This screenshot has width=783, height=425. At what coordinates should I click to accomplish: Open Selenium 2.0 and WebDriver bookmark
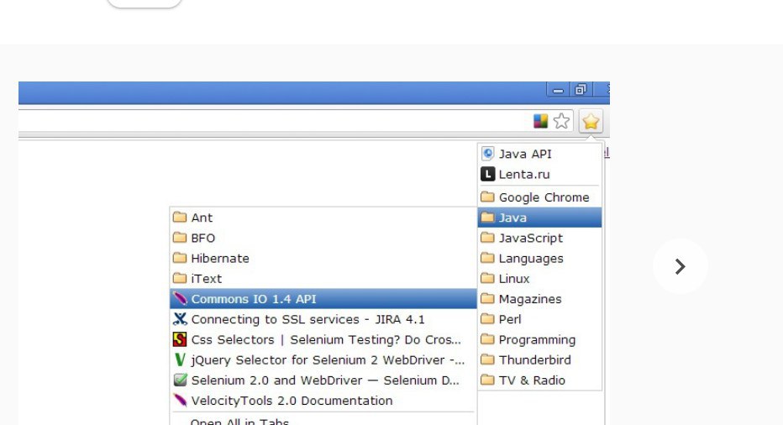click(323, 380)
